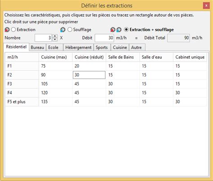Select F5 et plus Salle de Bains value 30
This screenshot has height=181, width=213.
coord(123,102)
